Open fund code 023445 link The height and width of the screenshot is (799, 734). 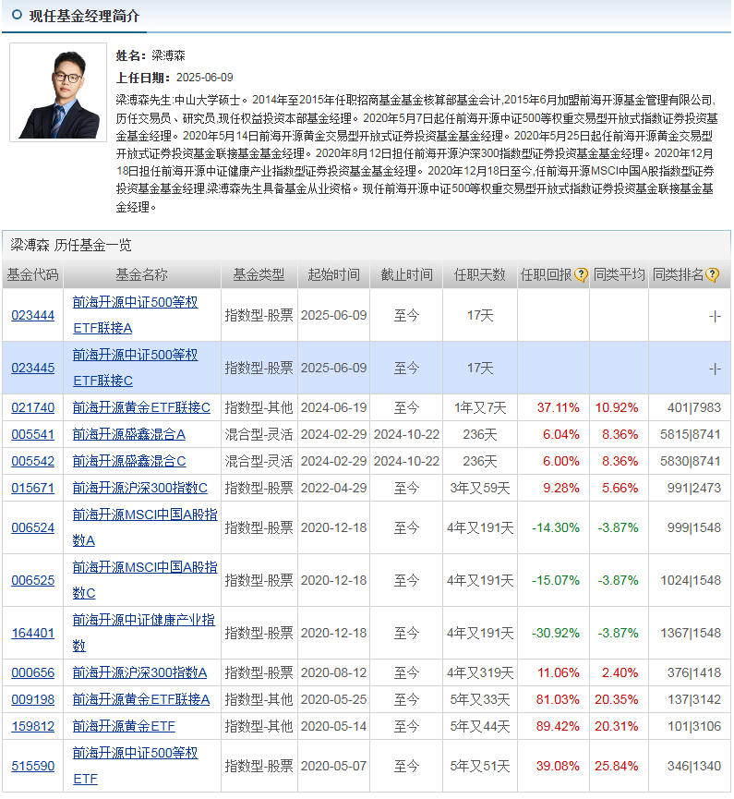click(x=33, y=368)
